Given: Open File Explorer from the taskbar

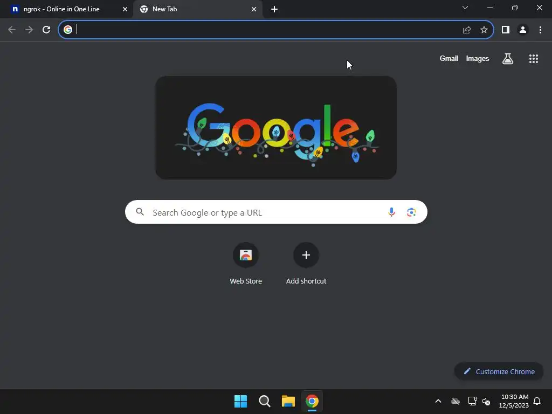Looking at the screenshot, I should [x=288, y=401].
